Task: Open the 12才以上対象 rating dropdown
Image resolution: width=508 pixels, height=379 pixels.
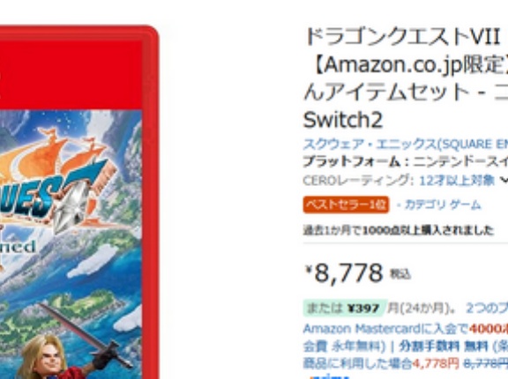Action: point(457,181)
